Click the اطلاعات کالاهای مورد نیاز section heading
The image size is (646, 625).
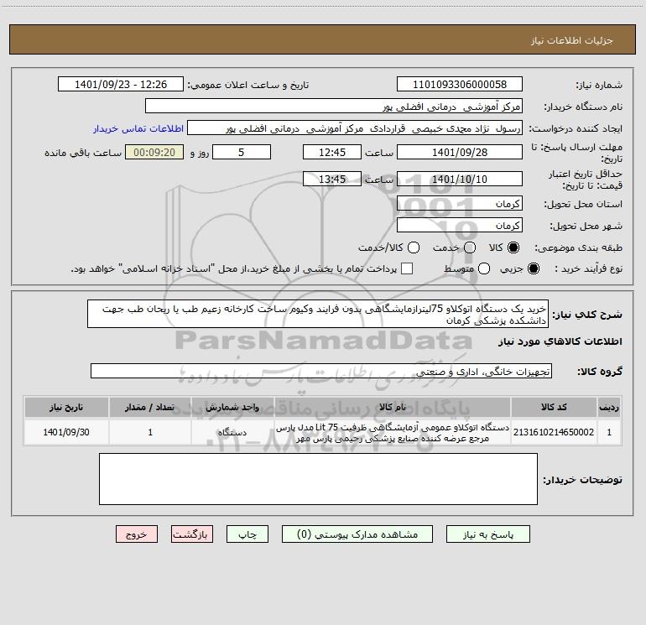[560, 341]
